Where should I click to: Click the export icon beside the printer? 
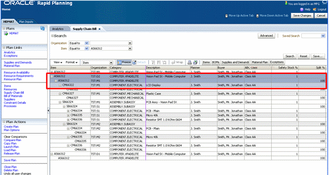point(195,62)
